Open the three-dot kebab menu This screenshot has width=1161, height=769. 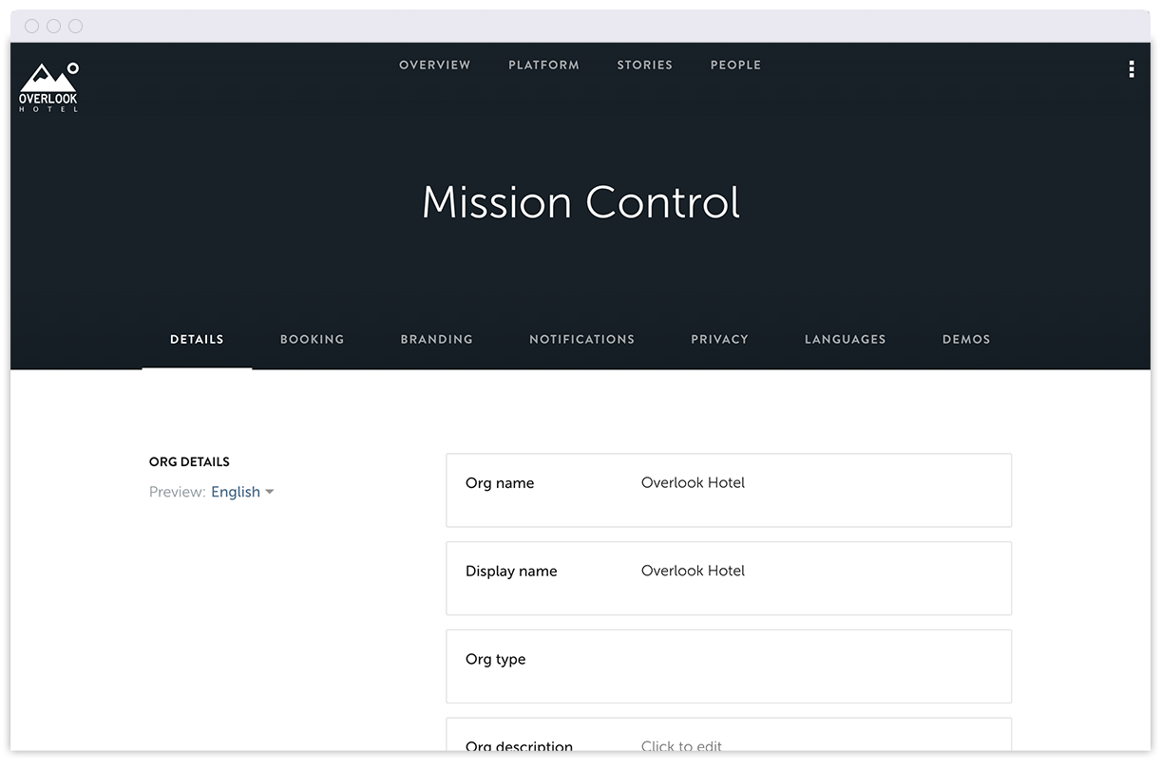tap(1131, 69)
